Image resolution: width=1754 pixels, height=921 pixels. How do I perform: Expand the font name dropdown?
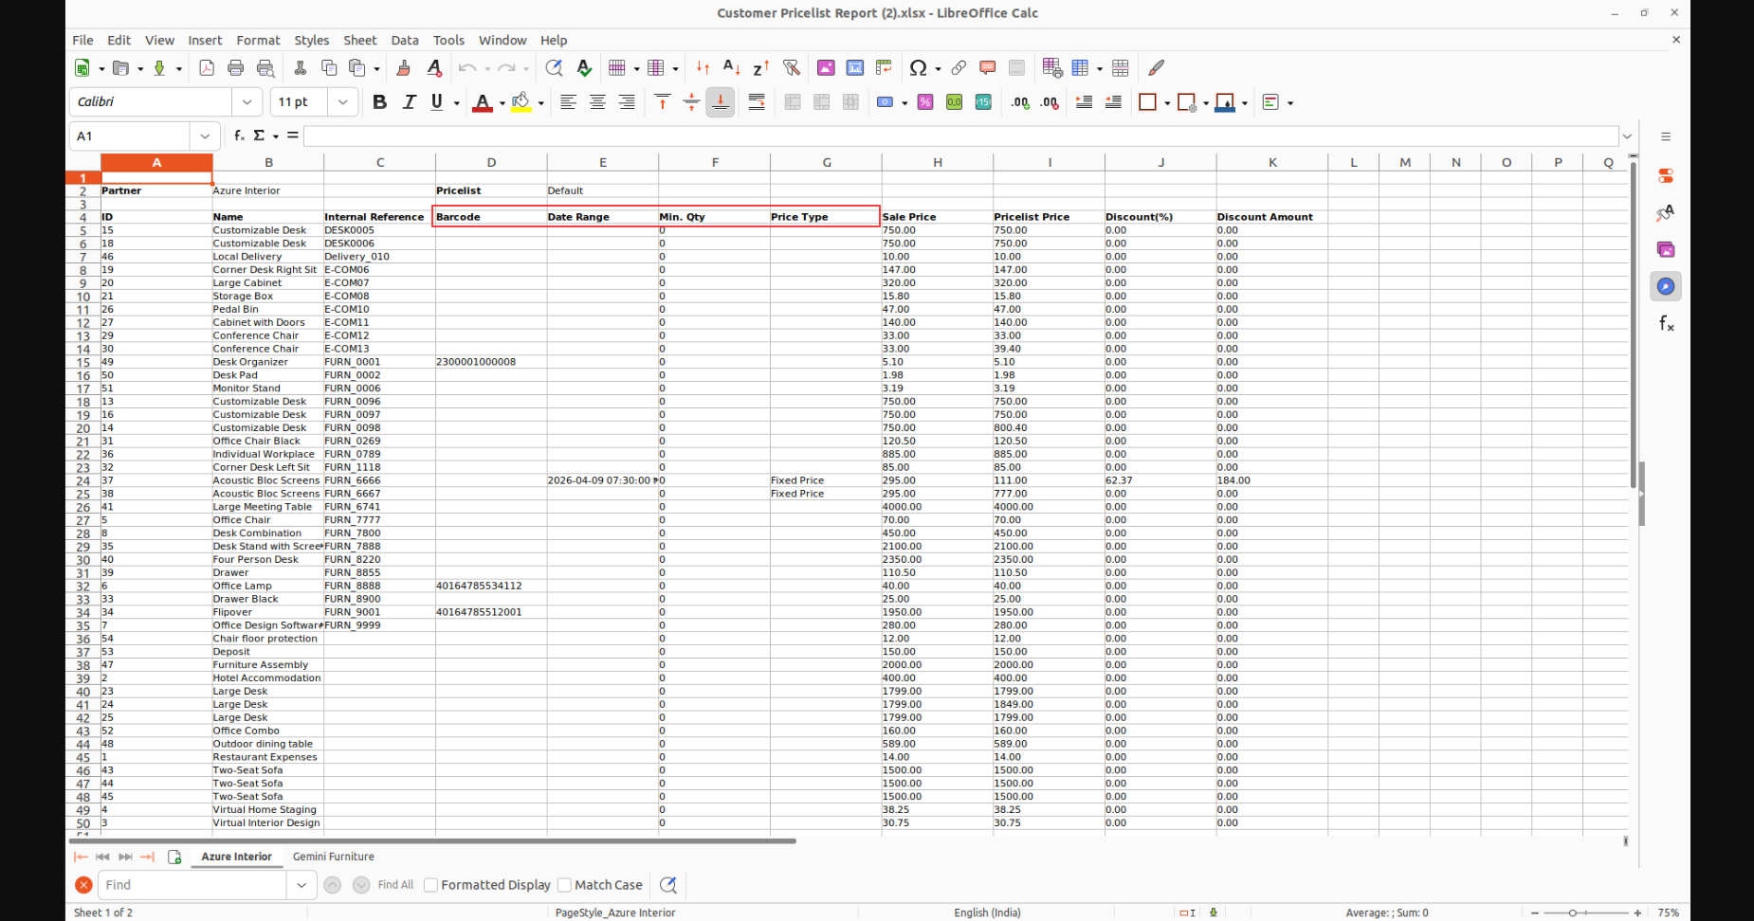coord(247,102)
